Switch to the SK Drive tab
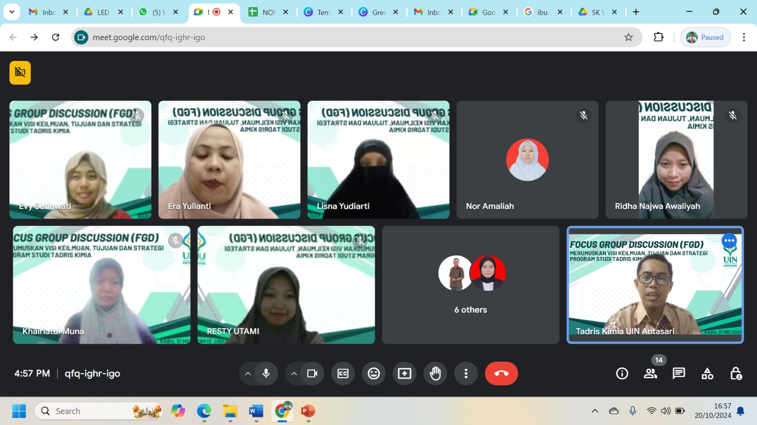Screen dimensions: 757x425 pyautogui.click(x=599, y=12)
